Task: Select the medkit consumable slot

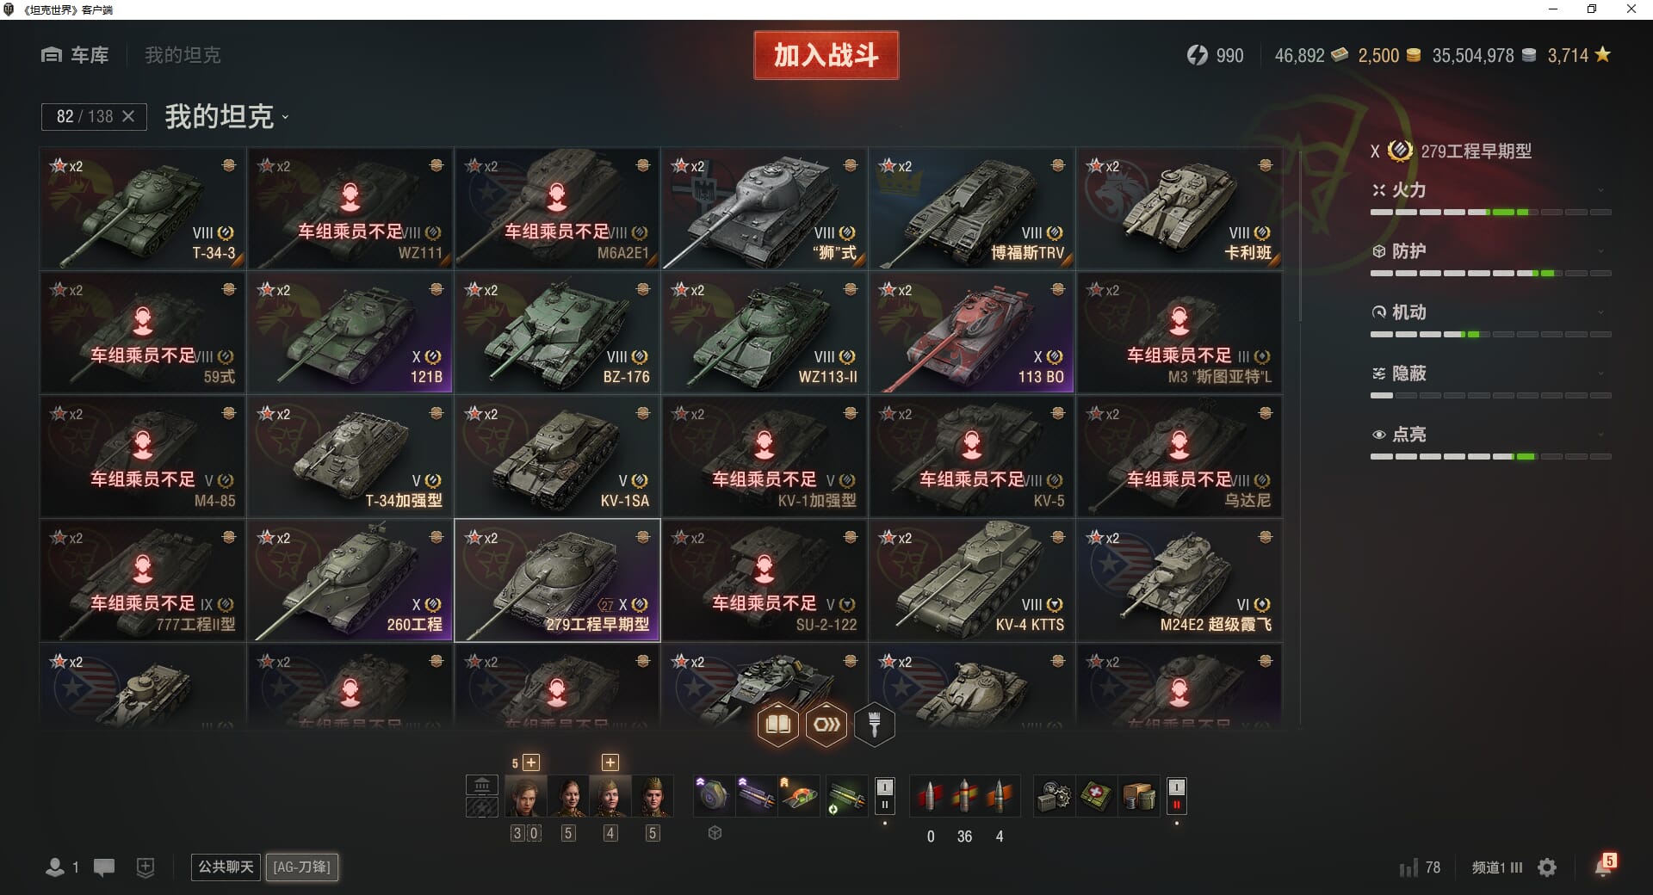Action: point(1096,796)
